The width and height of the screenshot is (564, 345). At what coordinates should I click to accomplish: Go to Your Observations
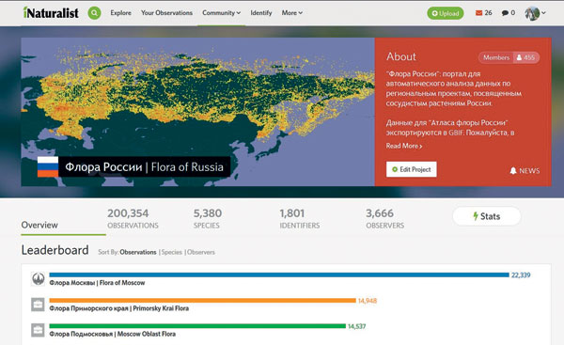166,13
